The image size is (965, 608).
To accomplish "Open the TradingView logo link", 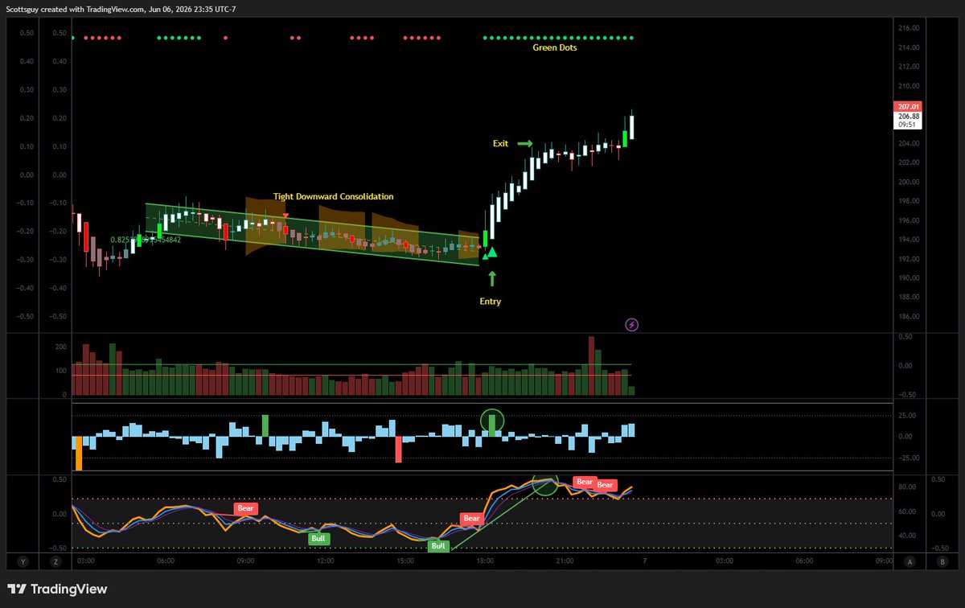I will (57, 589).
